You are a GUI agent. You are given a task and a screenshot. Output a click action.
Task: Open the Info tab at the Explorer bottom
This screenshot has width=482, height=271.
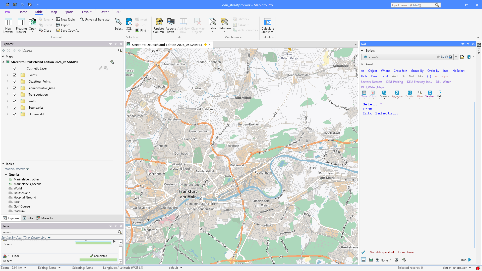(28, 218)
